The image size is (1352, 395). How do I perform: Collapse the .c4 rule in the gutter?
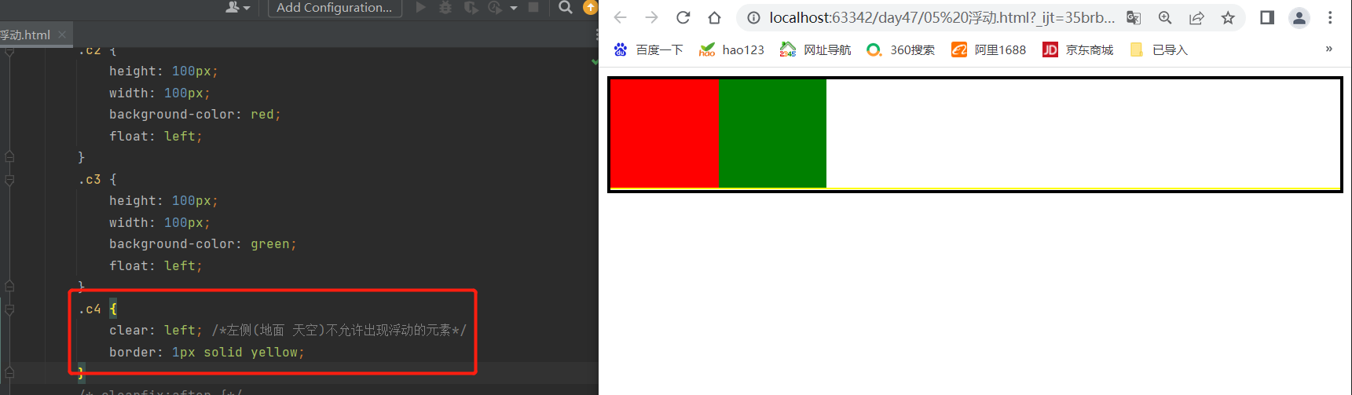(9, 309)
